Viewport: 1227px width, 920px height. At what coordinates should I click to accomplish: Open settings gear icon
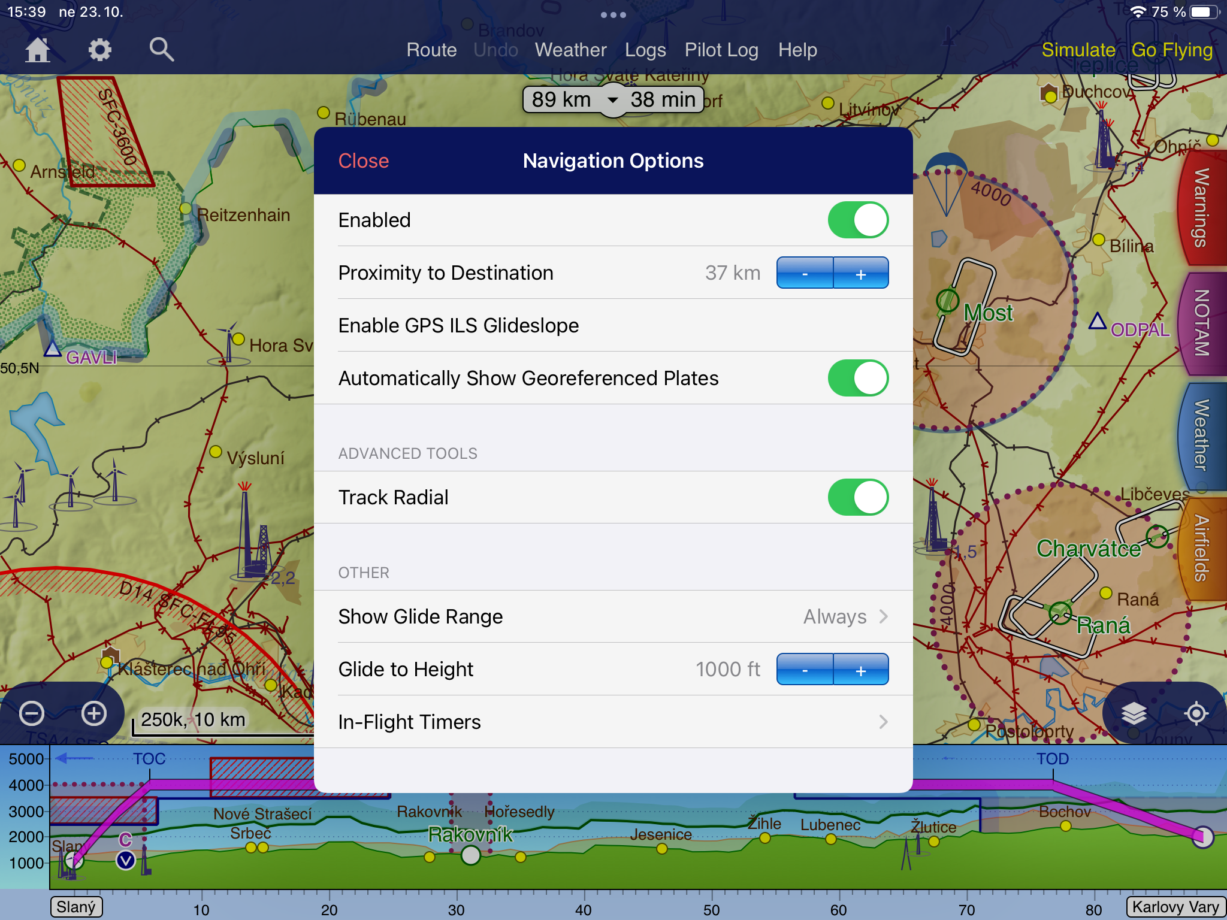pos(99,50)
